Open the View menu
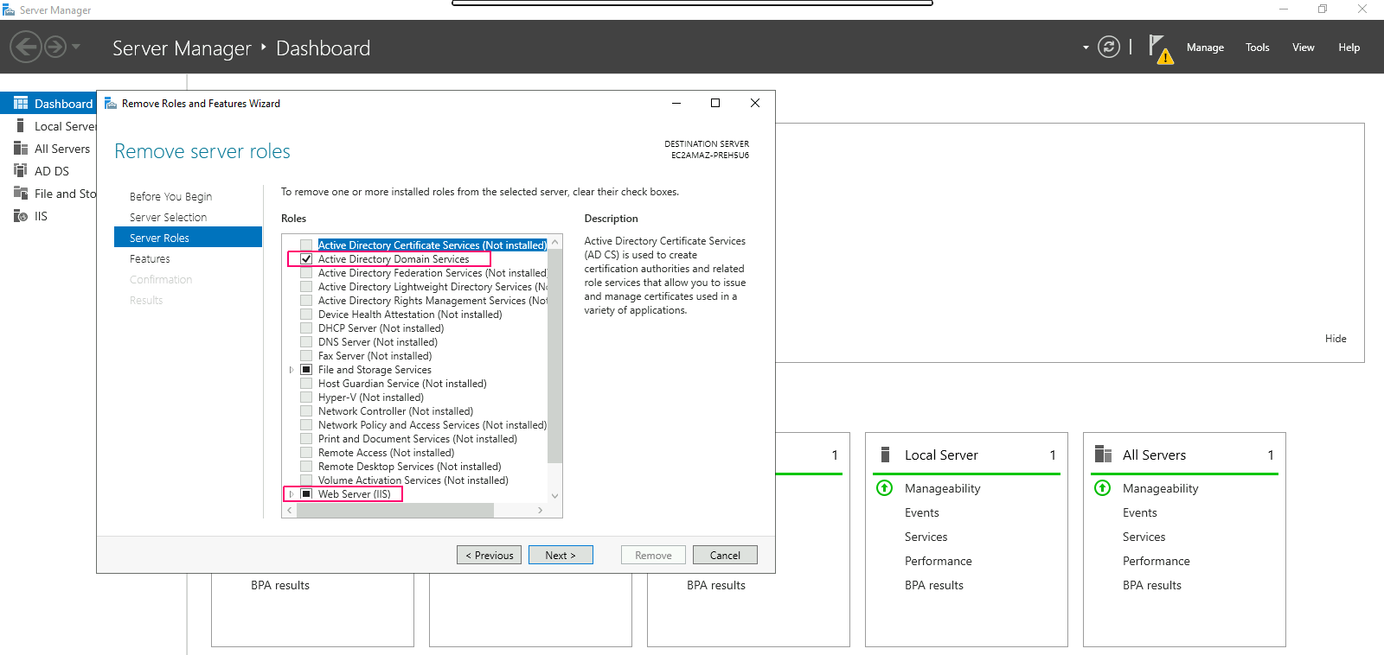 coord(1303,48)
